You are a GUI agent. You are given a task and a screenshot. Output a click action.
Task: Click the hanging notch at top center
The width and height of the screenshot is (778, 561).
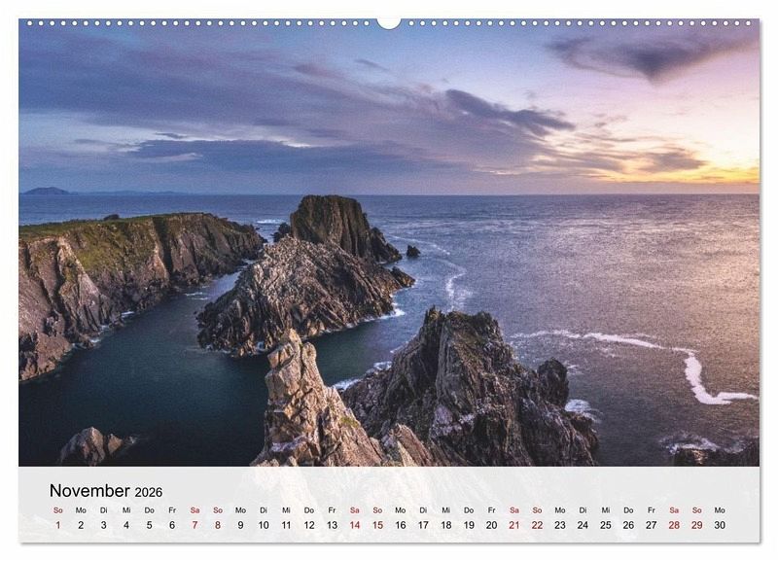[x=388, y=22]
